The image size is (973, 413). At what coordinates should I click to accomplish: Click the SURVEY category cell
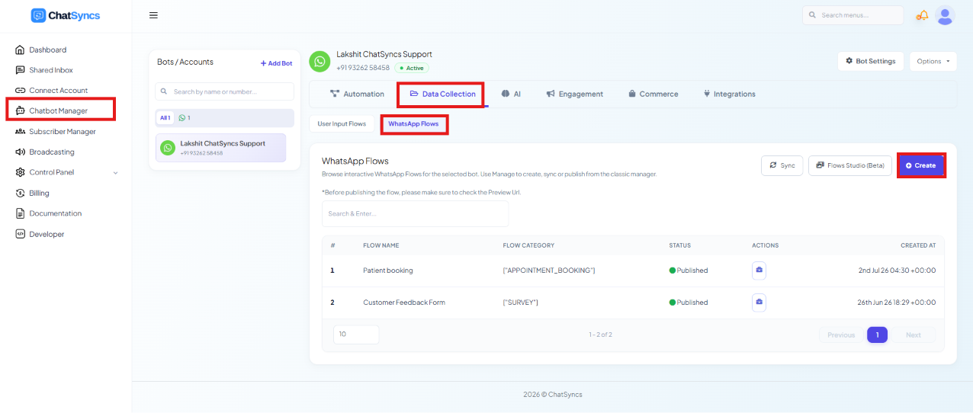pos(521,303)
